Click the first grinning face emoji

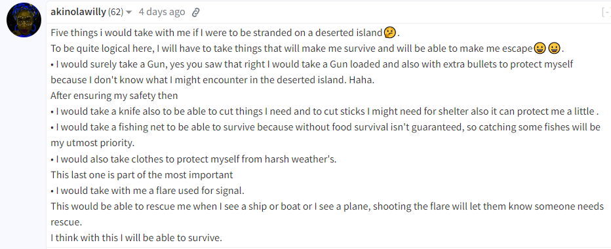(x=540, y=48)
